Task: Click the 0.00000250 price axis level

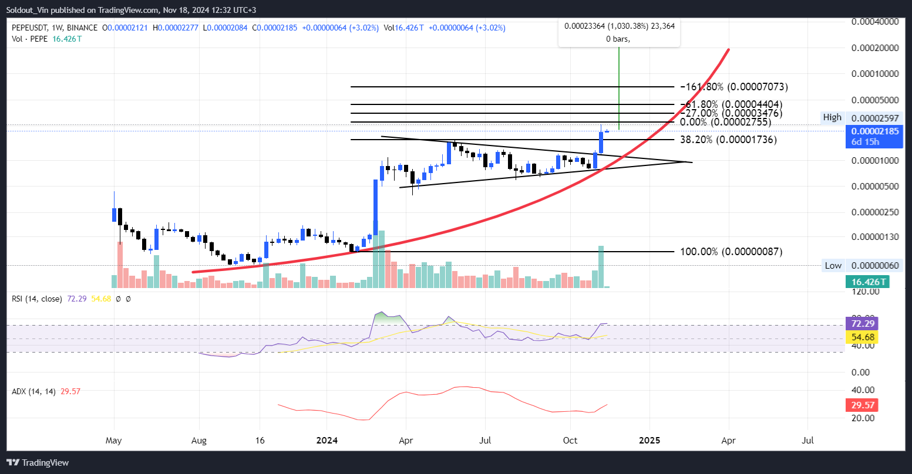Action: tap(875, 212)
